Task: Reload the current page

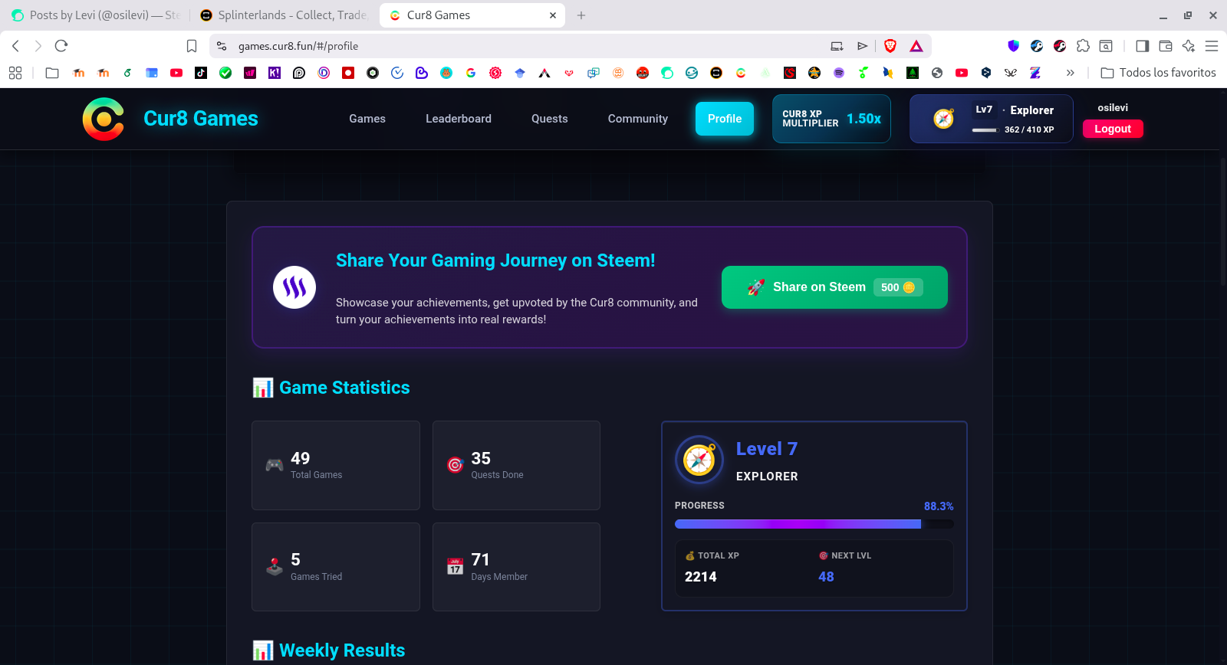Action: (x=61, y=46)
